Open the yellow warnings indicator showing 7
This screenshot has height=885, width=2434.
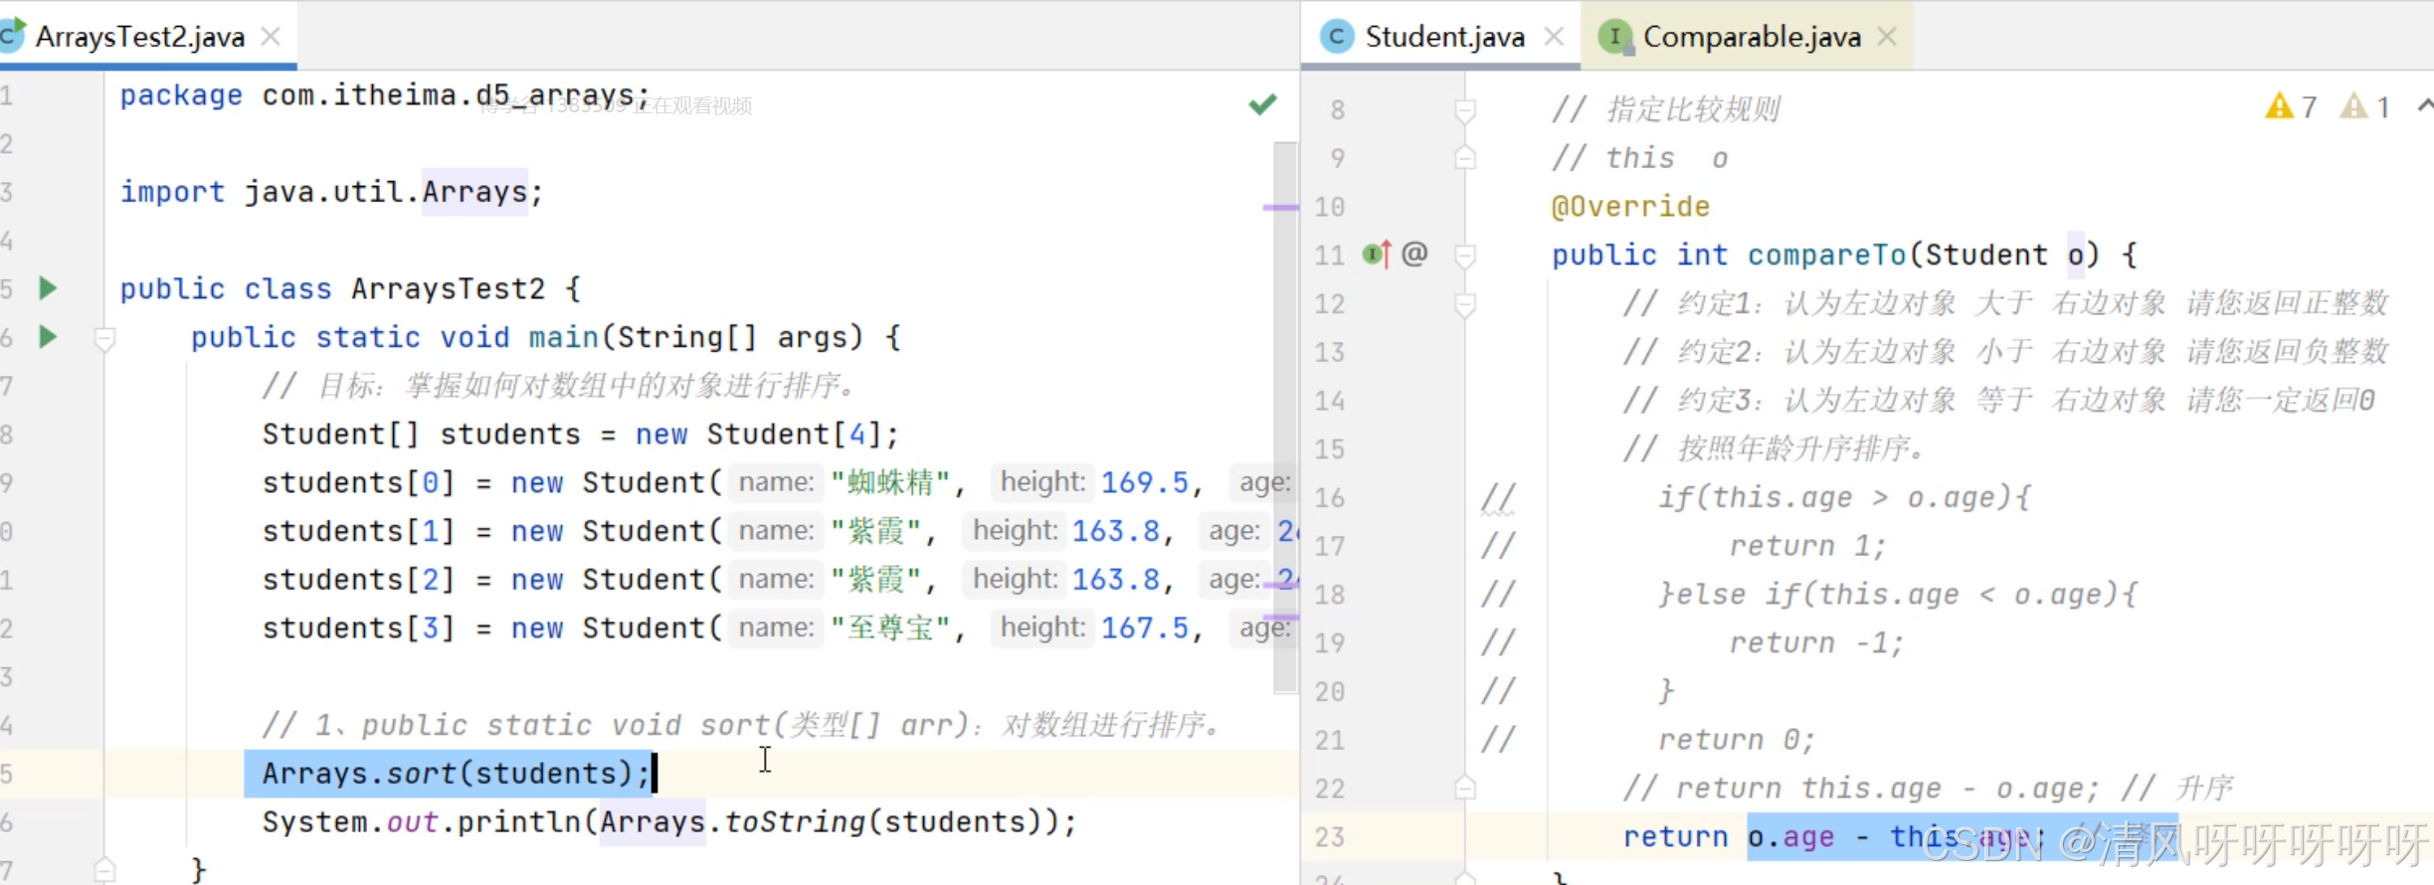point(2291,106)
